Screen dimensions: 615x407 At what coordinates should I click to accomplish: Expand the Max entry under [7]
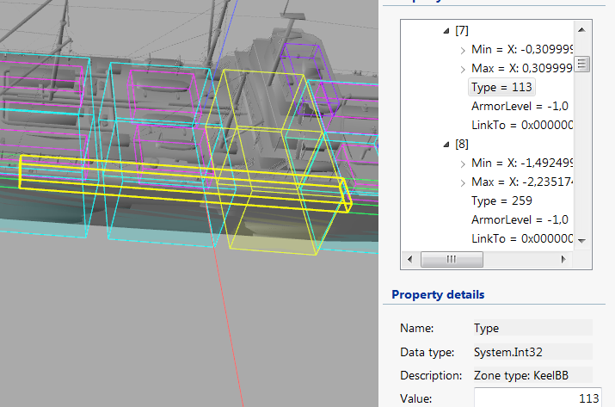[x=464, y=69]
